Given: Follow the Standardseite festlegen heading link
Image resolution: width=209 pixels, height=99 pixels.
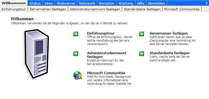Looking at the screenshot, I should pos(169,53).
